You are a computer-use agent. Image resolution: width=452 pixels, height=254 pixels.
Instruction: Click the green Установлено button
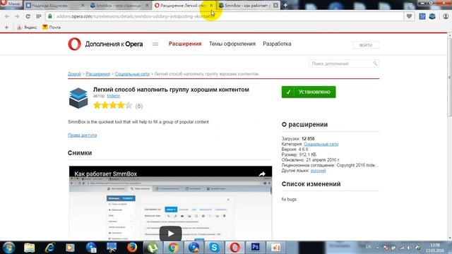pos(309,92)
